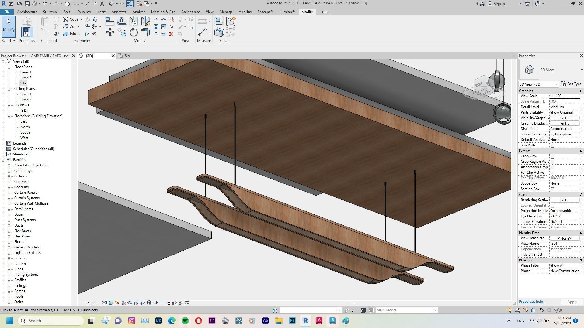
Task: Click the Reveal Hidden Elements lightbulb icon
Action: 162,303
